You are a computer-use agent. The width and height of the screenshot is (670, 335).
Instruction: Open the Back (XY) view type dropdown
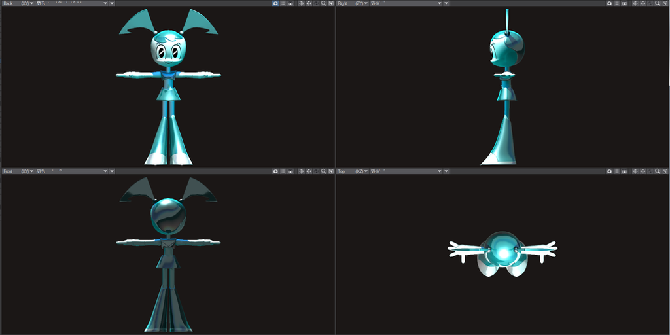[x=18, y=3]
